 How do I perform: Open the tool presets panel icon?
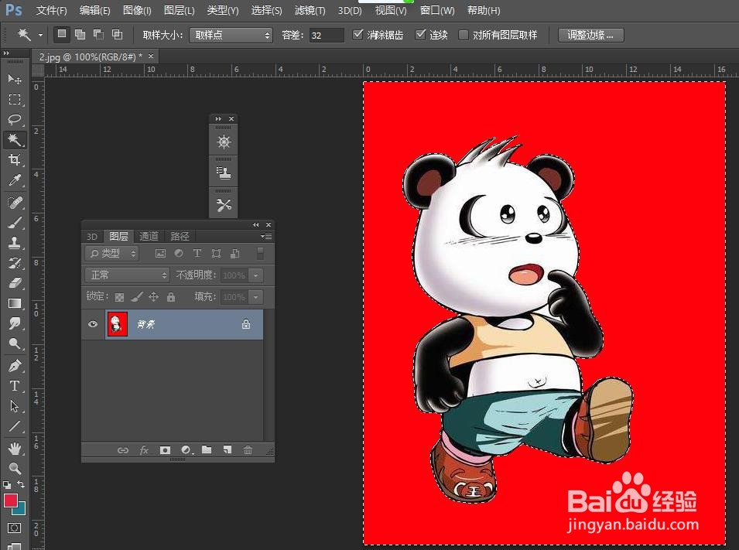click(224, 205)
